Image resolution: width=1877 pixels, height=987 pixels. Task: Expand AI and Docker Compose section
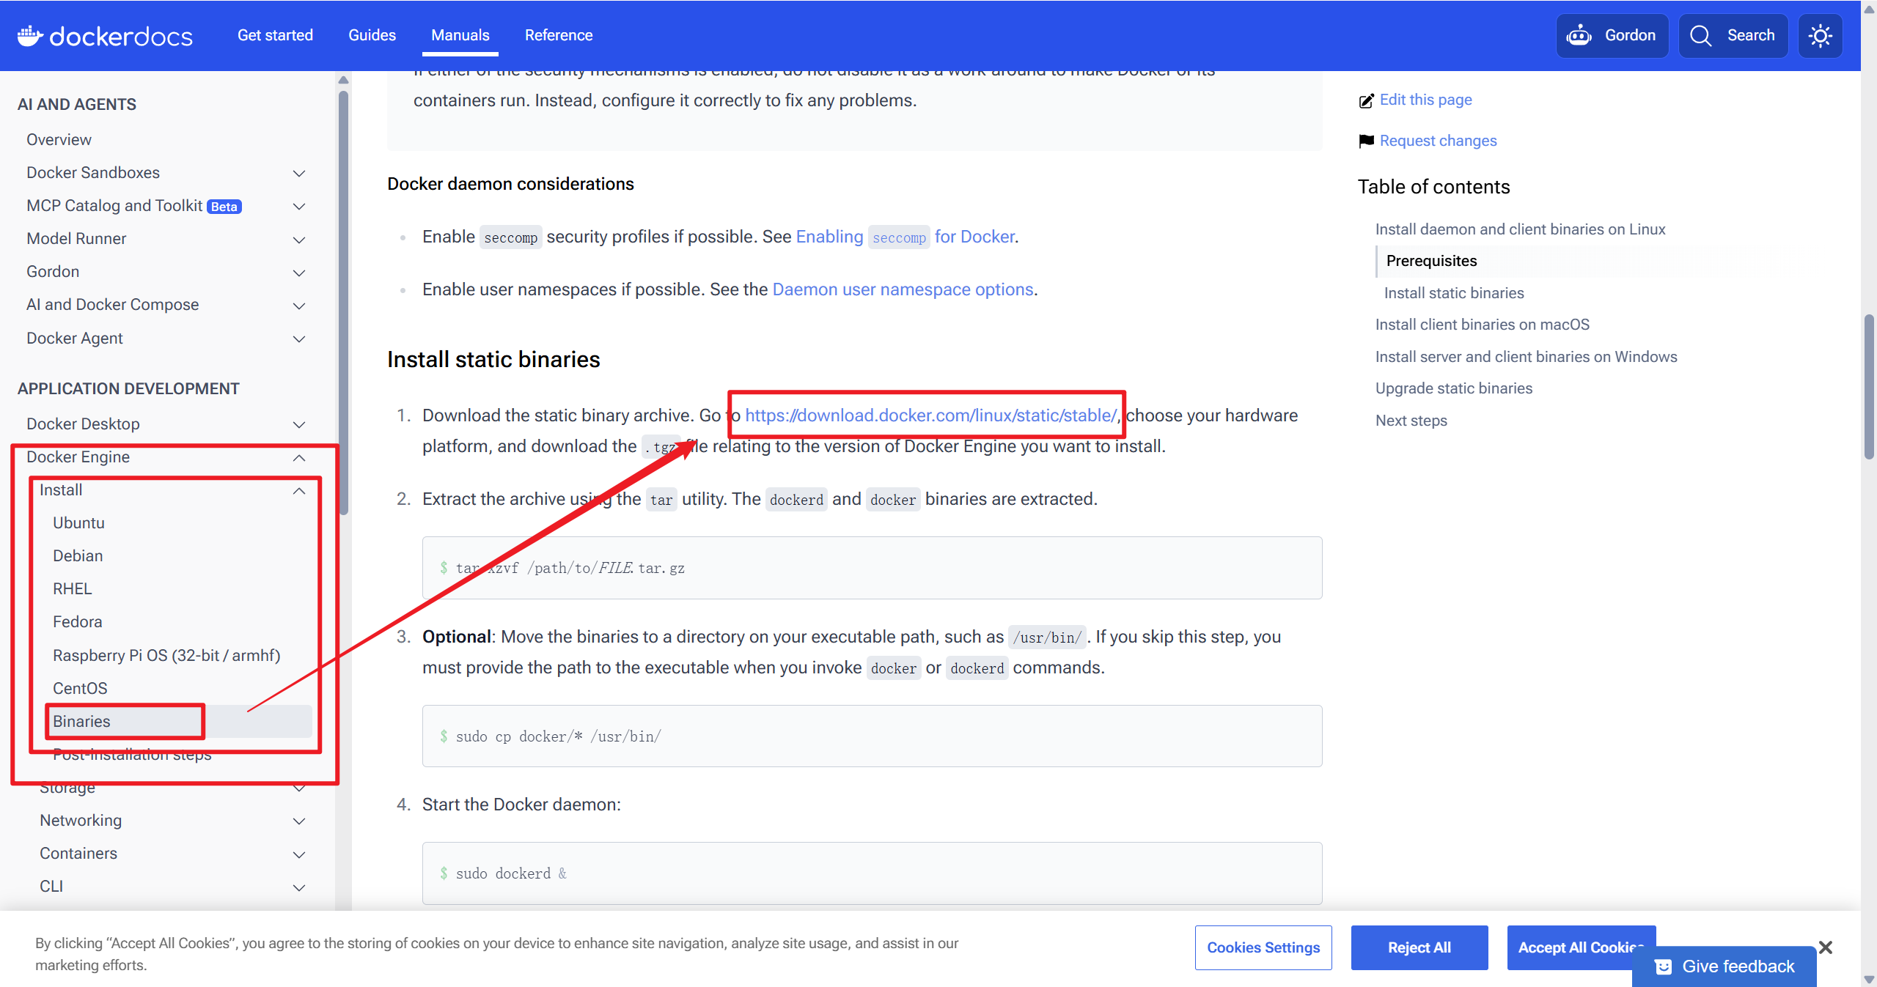coord(299,306)
